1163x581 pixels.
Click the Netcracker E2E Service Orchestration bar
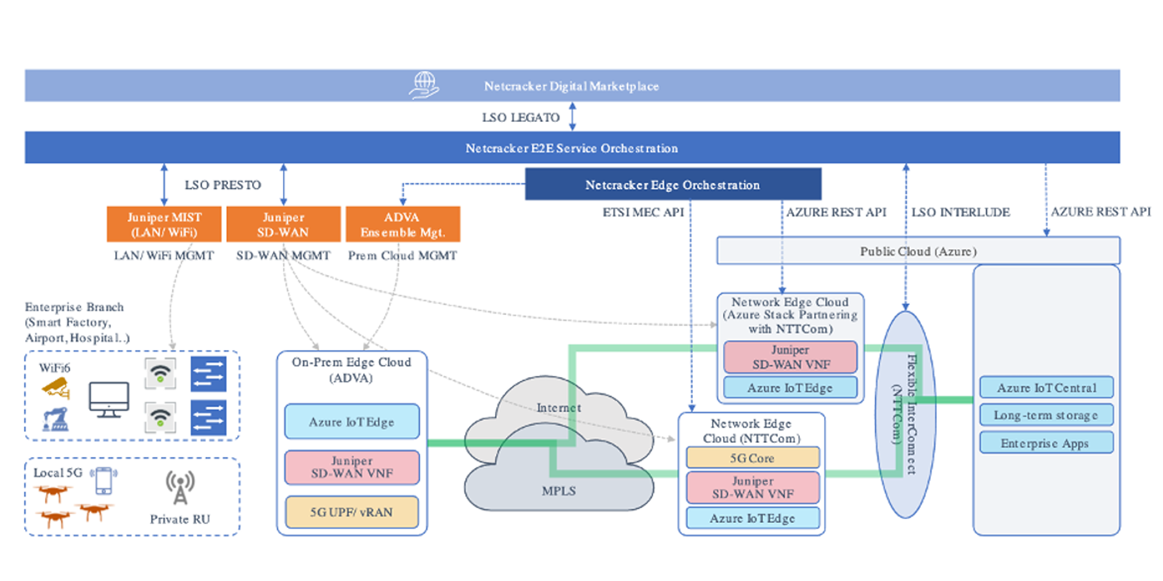tap(572, 148)
